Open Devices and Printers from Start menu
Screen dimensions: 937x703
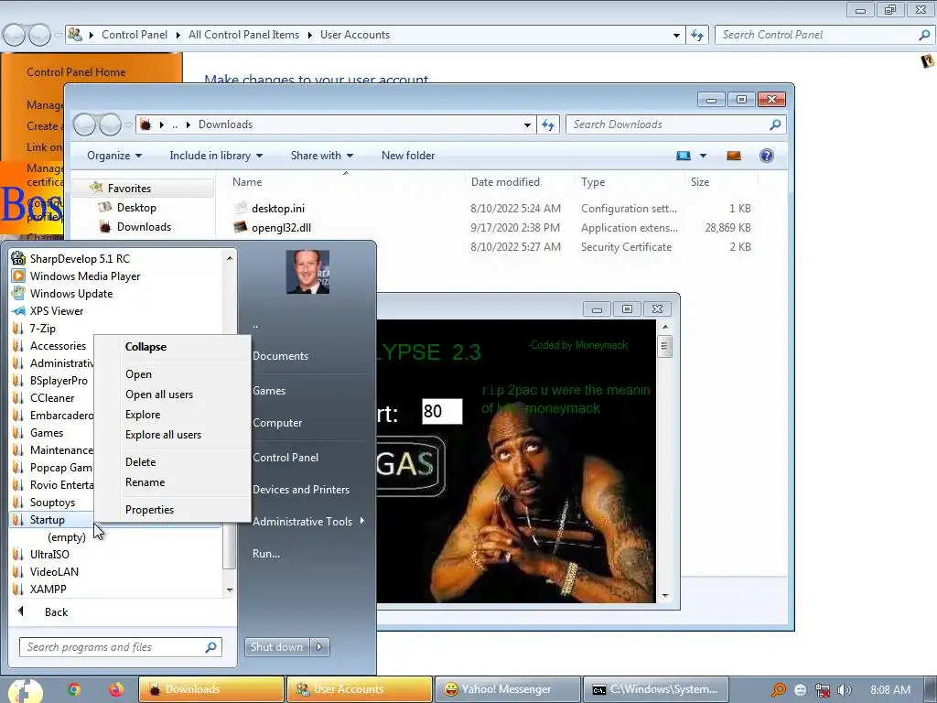pyautogui.click(x=301, y=490)
